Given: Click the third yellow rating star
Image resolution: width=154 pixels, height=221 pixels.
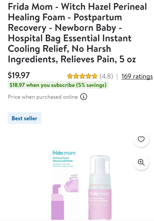Looking at the screenshot, I should (82, 76).
